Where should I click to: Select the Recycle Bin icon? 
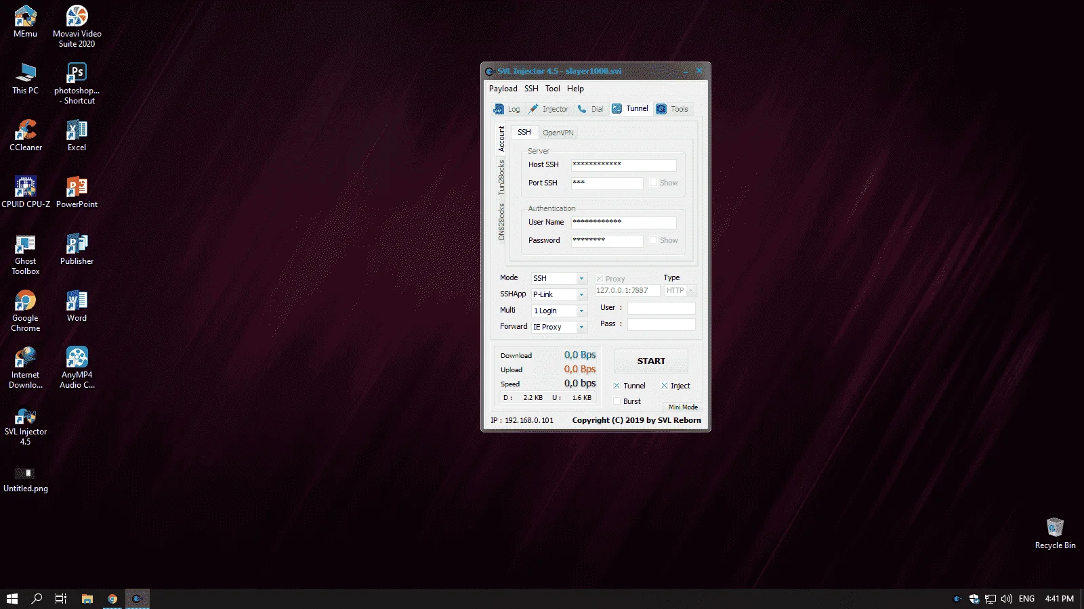pyautogui.click(x=1056, y=533)
